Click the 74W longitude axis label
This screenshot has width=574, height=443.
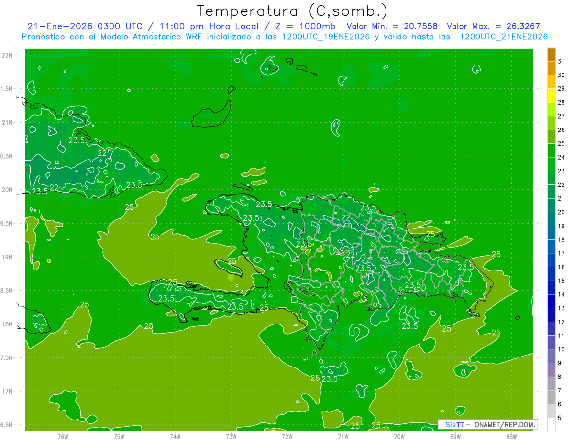tap(175, 436)
